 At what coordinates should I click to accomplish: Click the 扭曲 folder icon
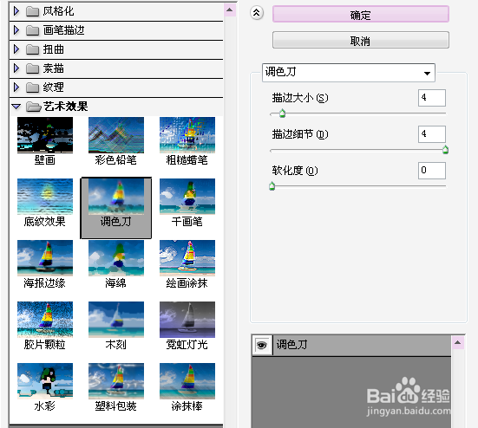pos(32,49)
